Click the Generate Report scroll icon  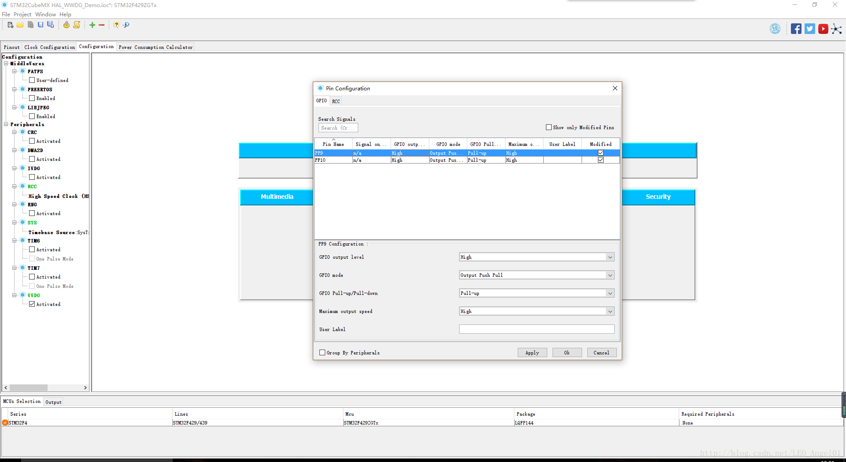(x=77, y=25)
